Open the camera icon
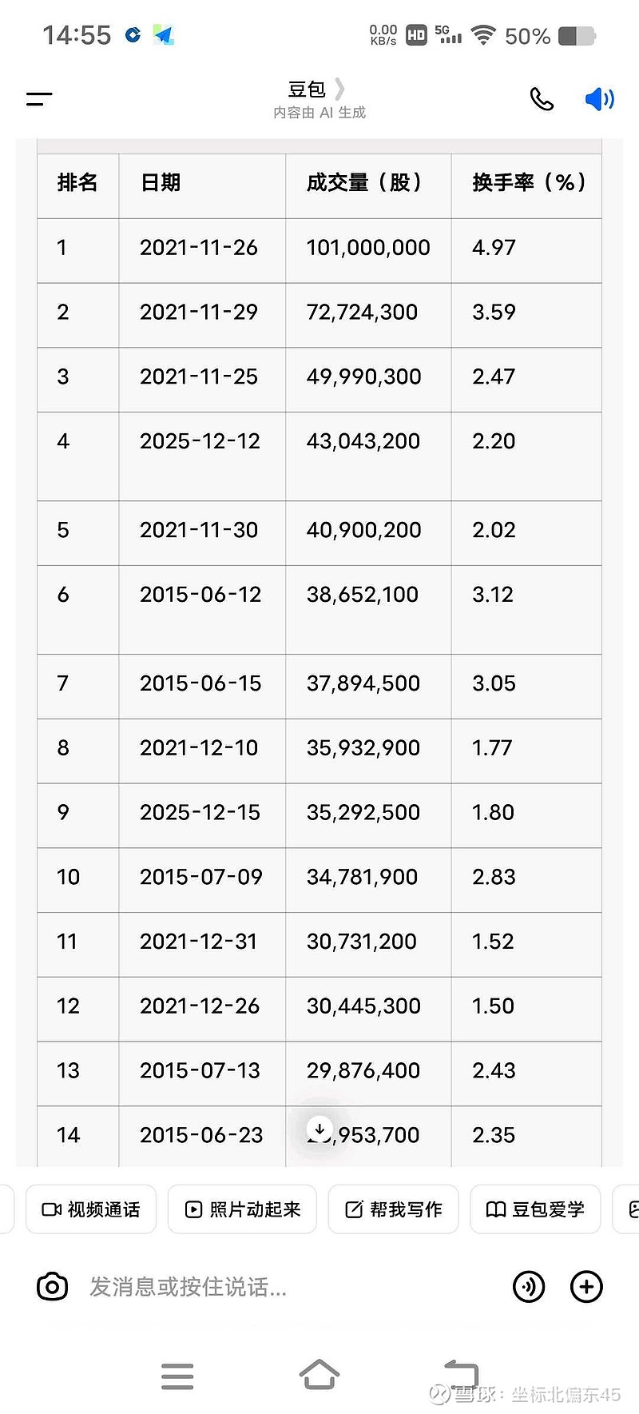 (53, 1287)
